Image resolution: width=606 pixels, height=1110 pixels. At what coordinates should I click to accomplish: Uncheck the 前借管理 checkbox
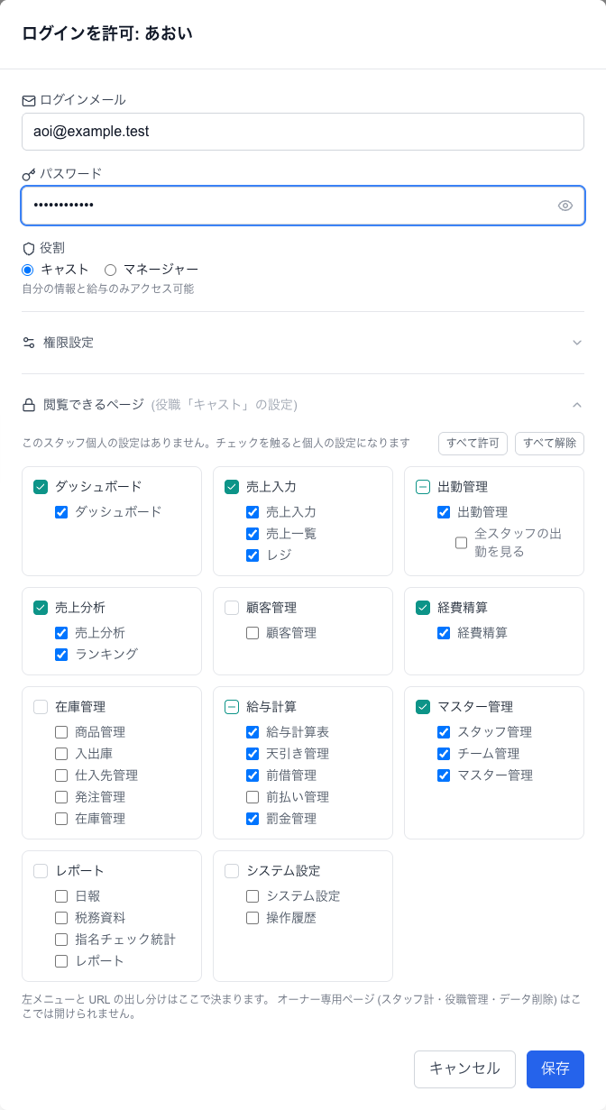click(252, 775)
